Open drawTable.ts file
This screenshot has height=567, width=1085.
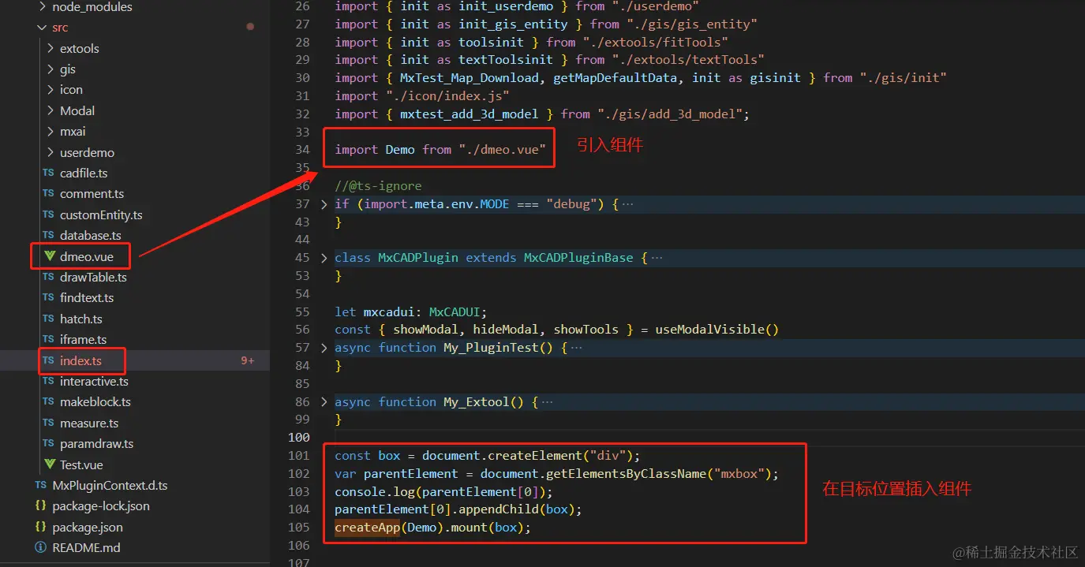pyautogui.click(x=93, y=278)
